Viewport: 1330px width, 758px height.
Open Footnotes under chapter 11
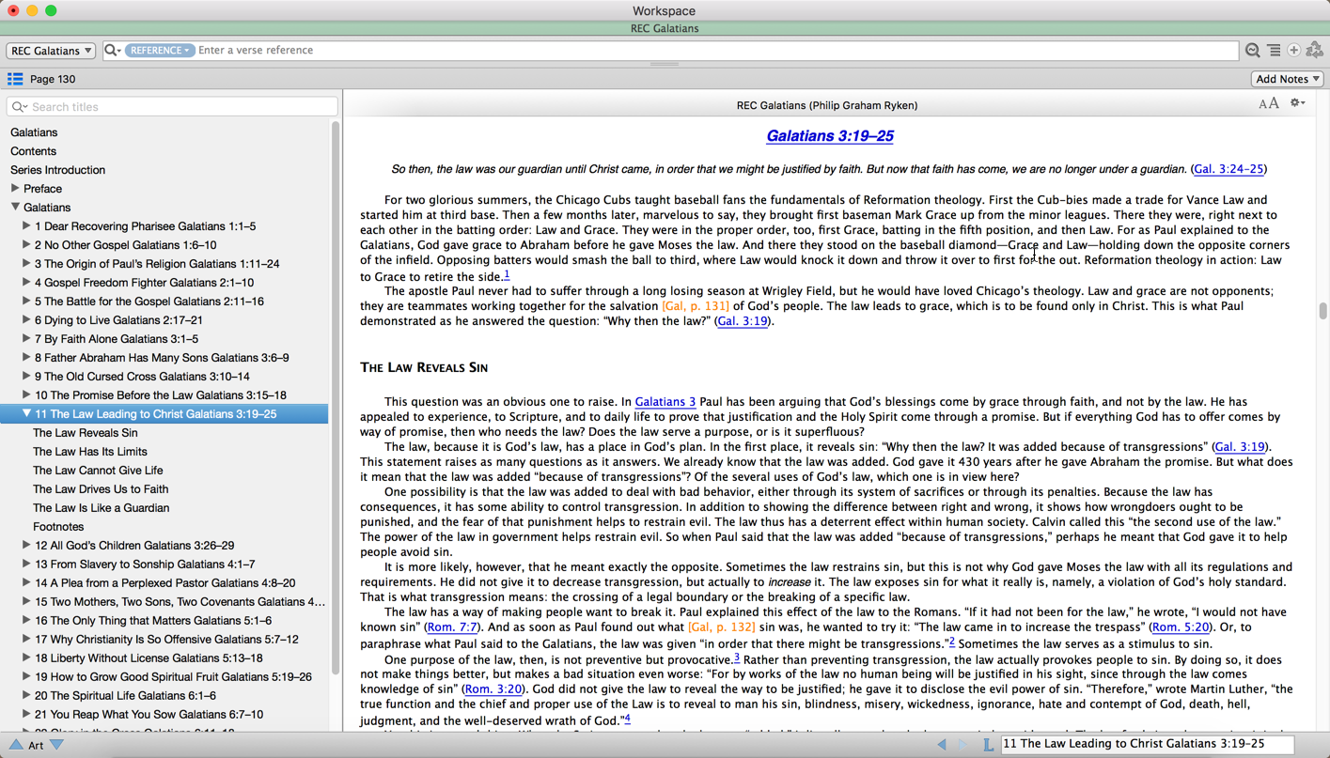58,527
